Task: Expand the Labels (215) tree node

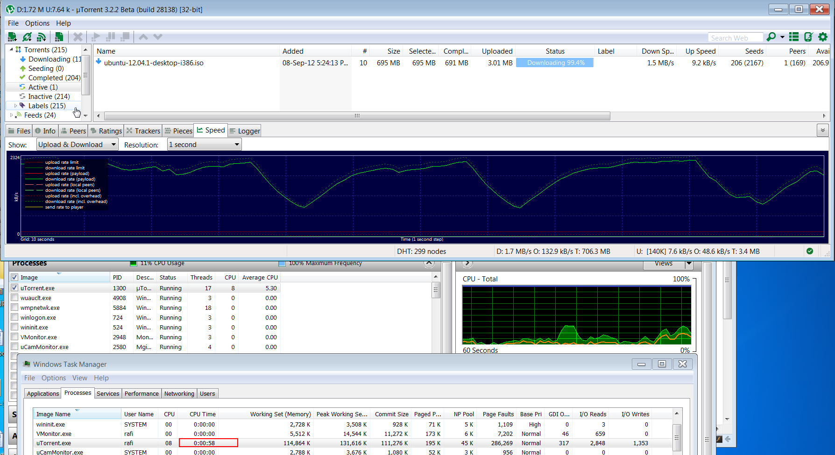Action: pos(15,106)
